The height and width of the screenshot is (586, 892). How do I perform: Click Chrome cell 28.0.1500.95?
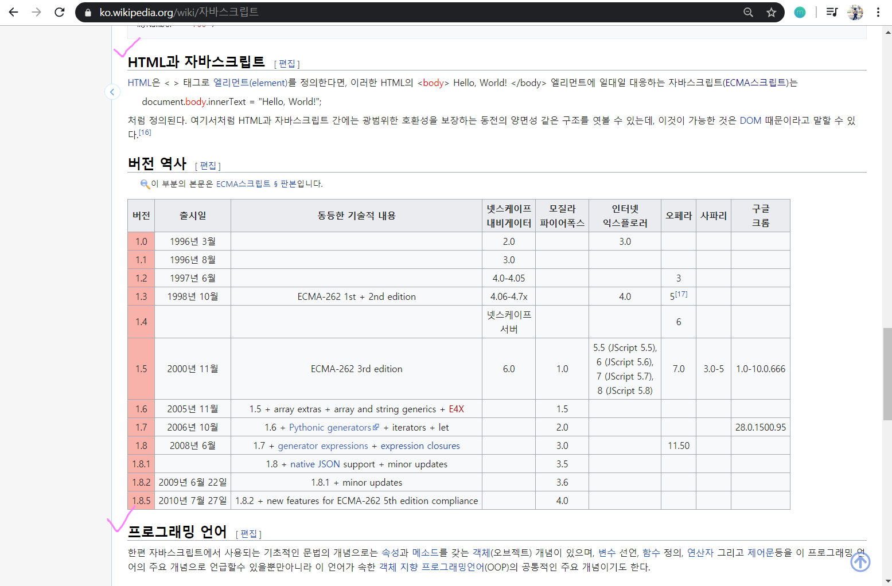click(x=761, y=427)
